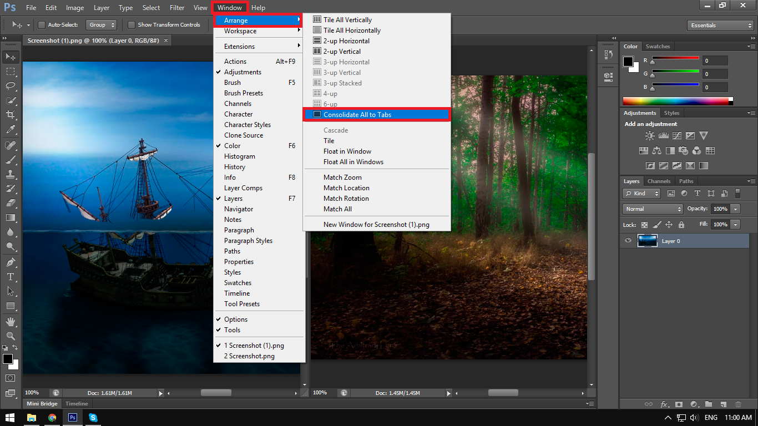The image size is (758, 426).
Task: Select the Eraser tool
Action: coord(11,203)
